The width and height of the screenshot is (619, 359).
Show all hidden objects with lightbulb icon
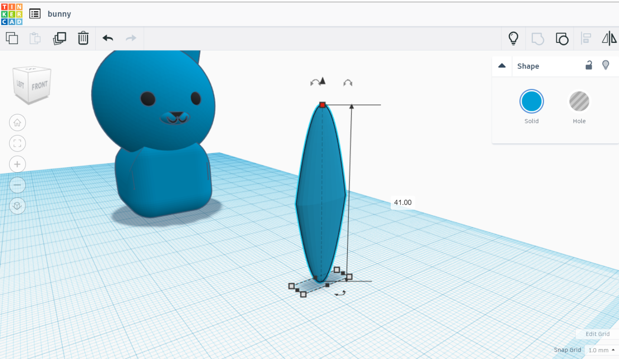point(513,38)
